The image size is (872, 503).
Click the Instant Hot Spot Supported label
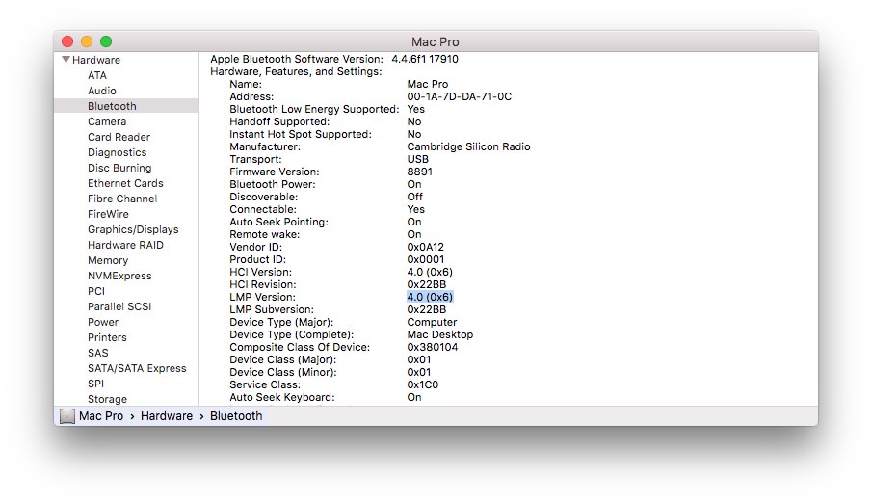tap(301, 134)
